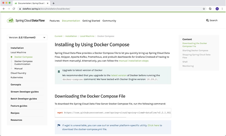Expand the Feature guides section
Viewport: 226px width, 136px height.
coord(19,106)
